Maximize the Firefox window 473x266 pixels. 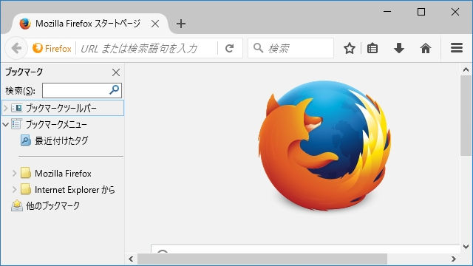(421, 12)
